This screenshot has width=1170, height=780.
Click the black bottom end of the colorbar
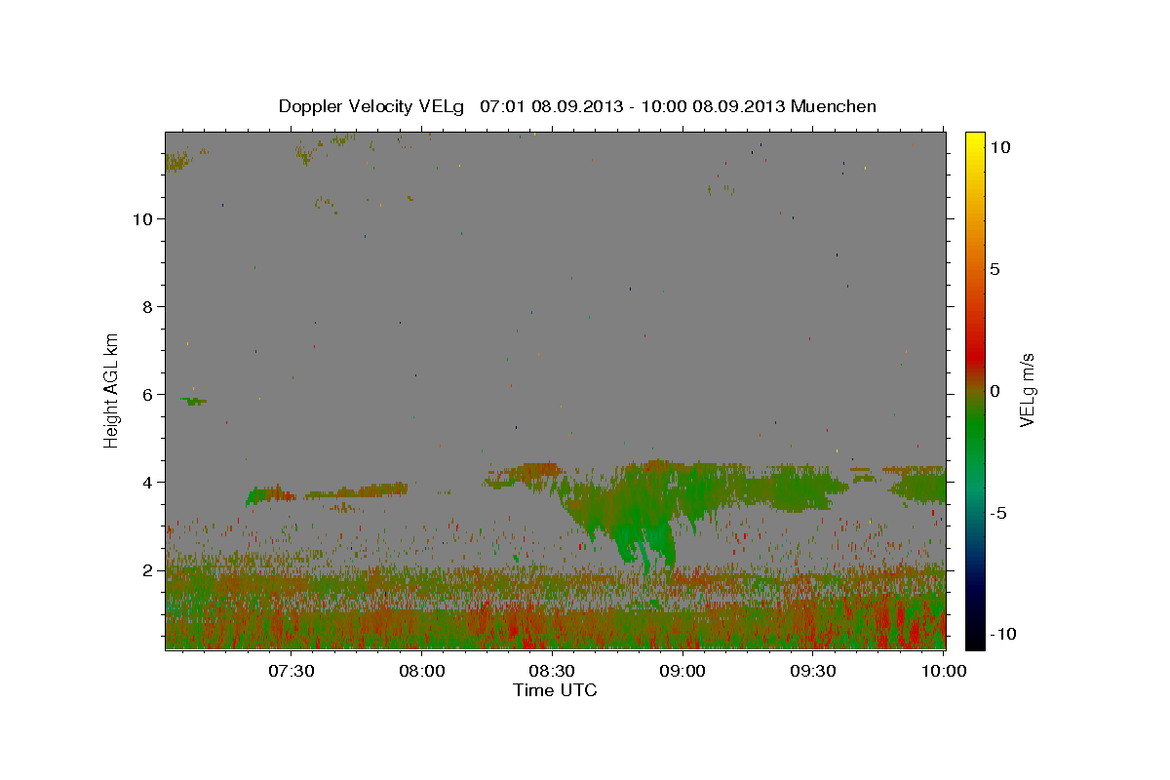[974, 639]
